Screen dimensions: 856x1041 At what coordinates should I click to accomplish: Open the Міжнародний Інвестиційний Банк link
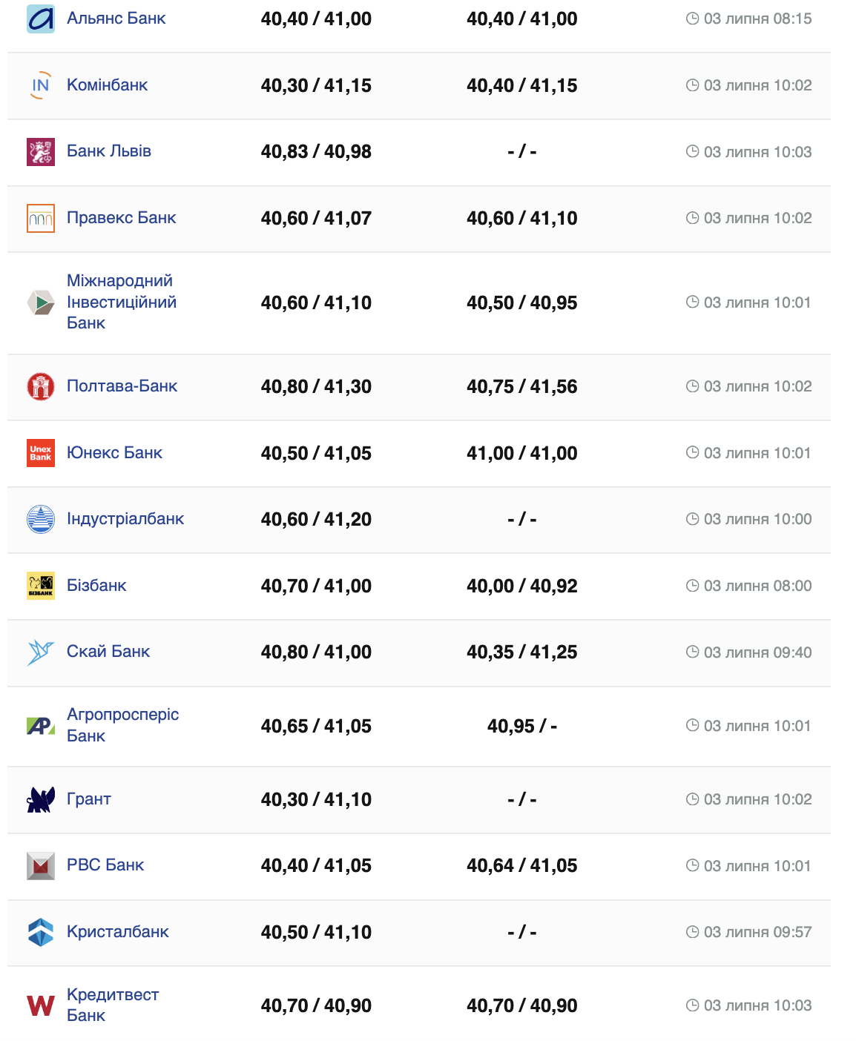coord(121,302)
